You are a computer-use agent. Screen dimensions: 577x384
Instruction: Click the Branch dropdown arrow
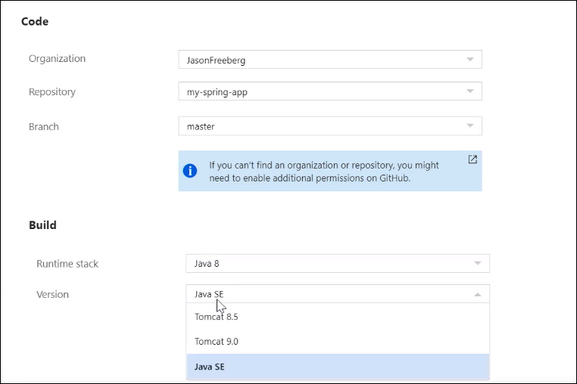click(469, 126)
